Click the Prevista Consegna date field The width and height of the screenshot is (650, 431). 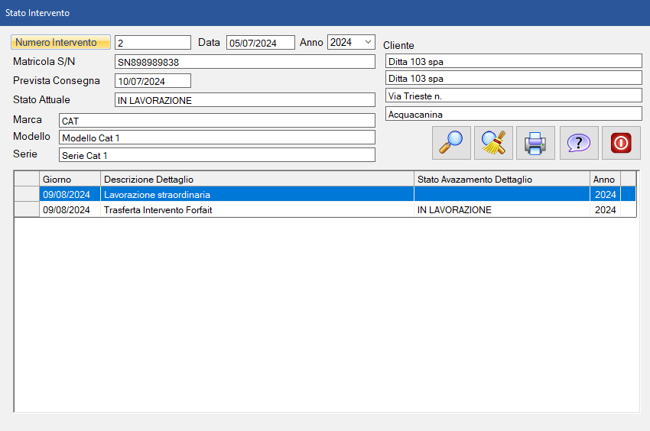(152, 81)
